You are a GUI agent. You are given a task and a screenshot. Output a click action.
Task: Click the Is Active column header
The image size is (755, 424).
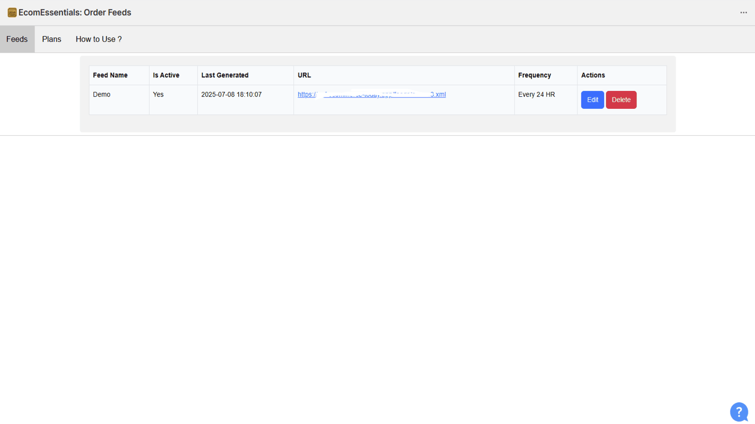[166, 75]
